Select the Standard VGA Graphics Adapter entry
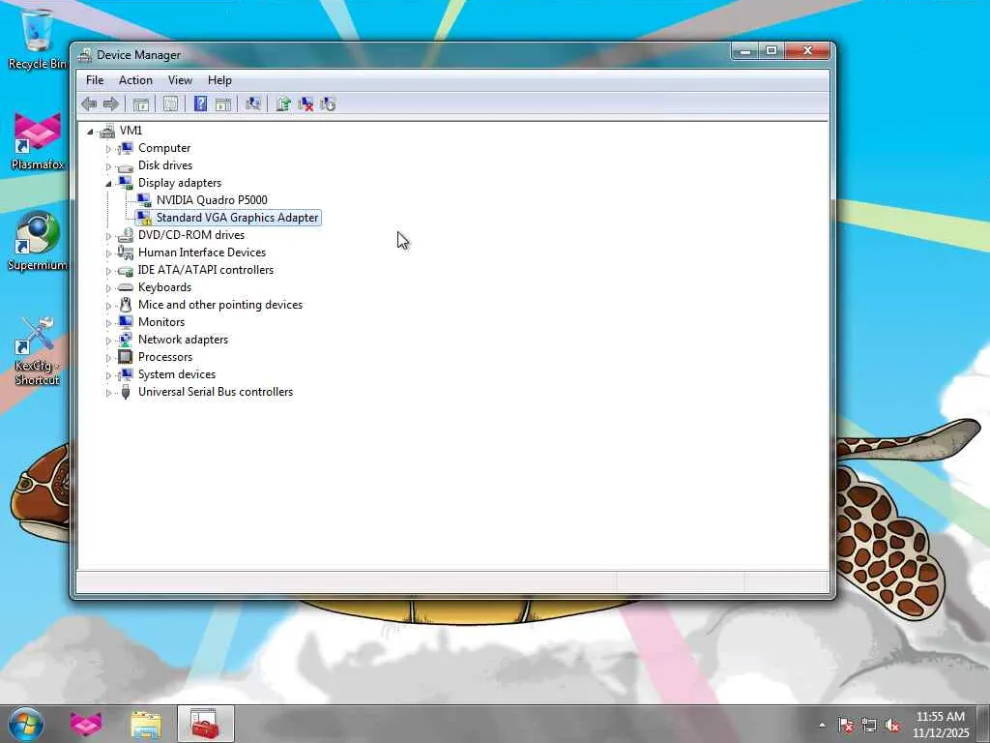This screenshot has width=990, height=743. coord(237,218)
